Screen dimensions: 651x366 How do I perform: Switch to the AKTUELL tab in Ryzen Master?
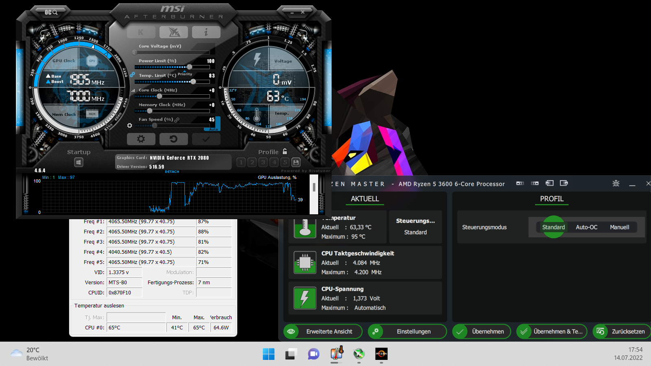365,199
